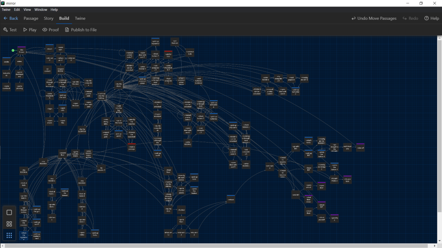Viewport: 442px width, 248px height.
Task: Click the Test bug icon button
Action: tap(10, 30)
